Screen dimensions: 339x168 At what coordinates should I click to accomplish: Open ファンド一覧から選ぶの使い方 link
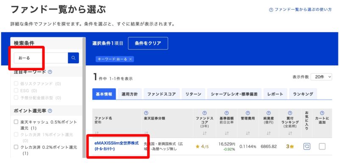click(x=300, y=10)
